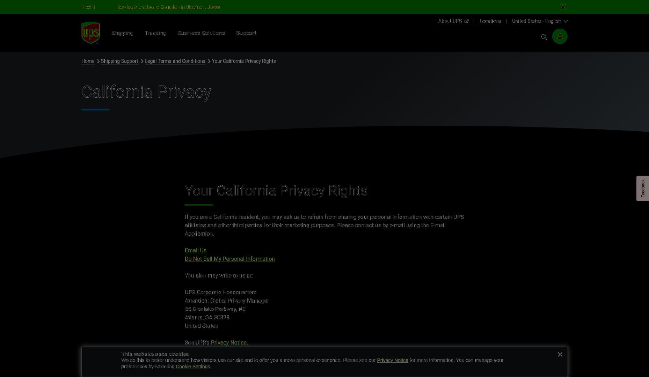Close the green service alert banner
Viewport: 649px width, 377px height.
563,7
